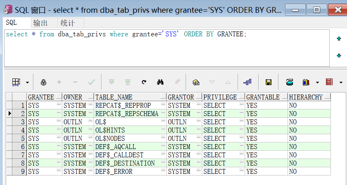The width and height of the screenshot is (347, 185).
Task: Click the lock edit data icon
Action: point(43,83)
